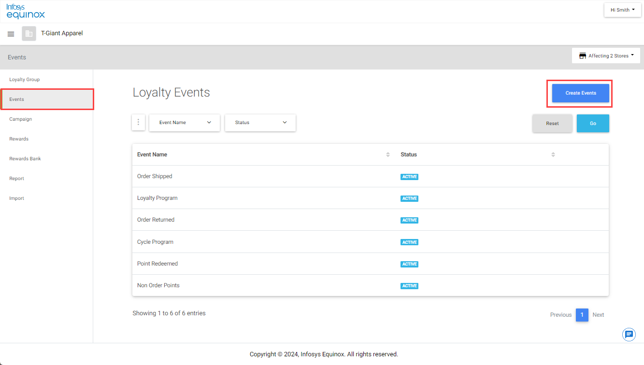Open the Import sidebar item
The image size is (644, 365).
17,198
